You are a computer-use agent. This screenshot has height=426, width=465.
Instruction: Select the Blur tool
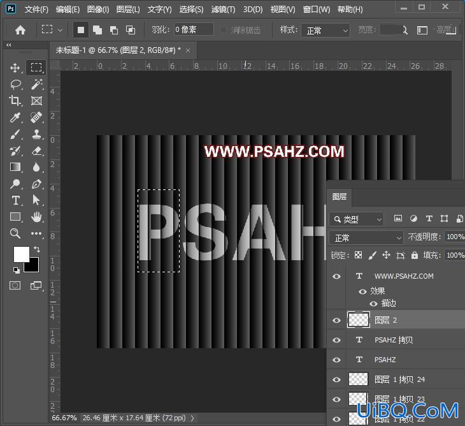click(36, 167)
